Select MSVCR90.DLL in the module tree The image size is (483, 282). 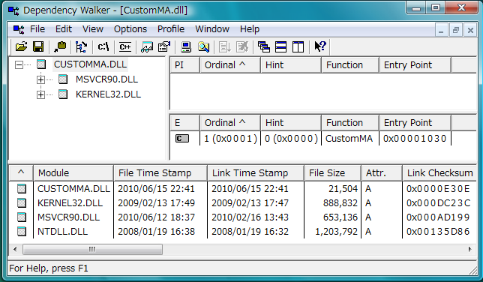106,79
